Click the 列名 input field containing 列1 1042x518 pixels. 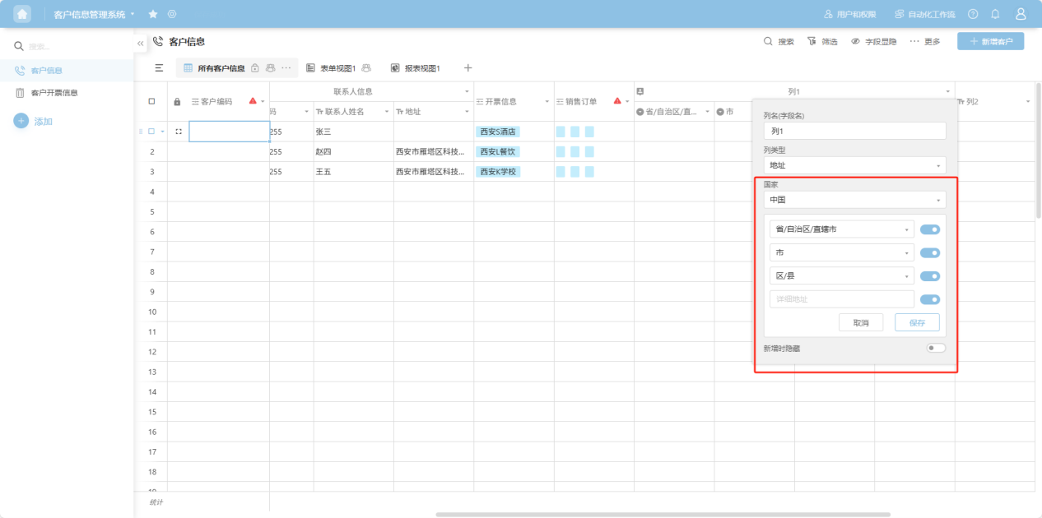tap(854, 131)
